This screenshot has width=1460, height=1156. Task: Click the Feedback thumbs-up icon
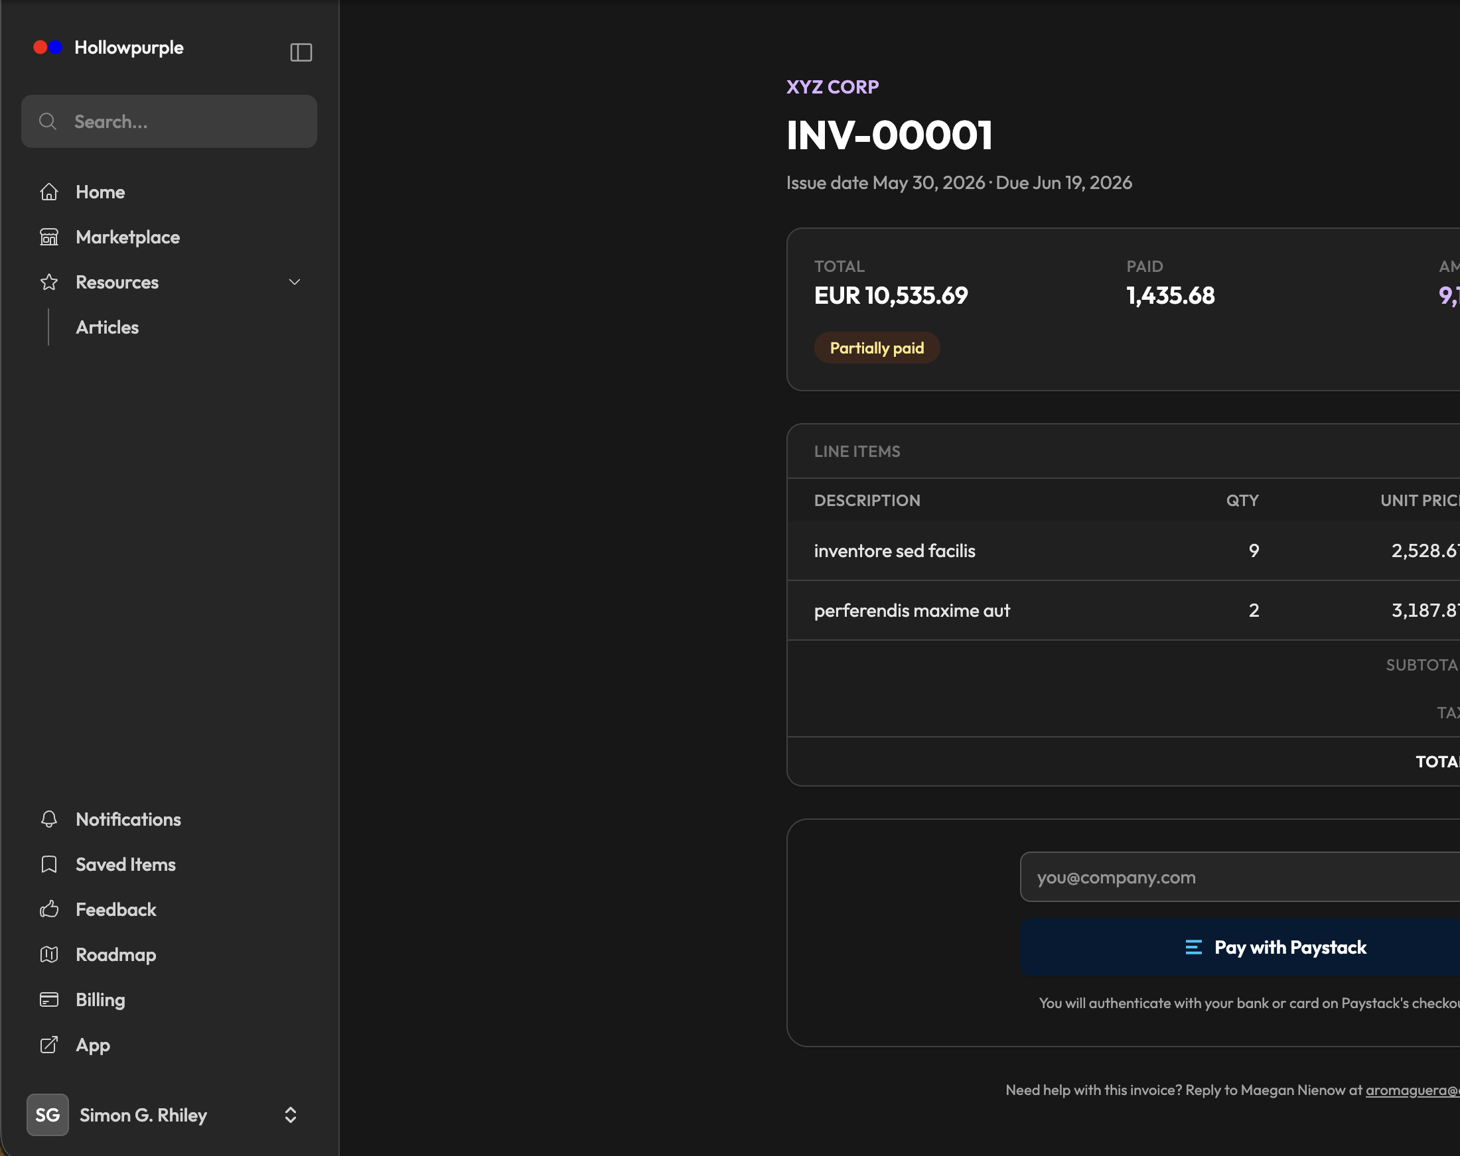[x=48, y=910]
